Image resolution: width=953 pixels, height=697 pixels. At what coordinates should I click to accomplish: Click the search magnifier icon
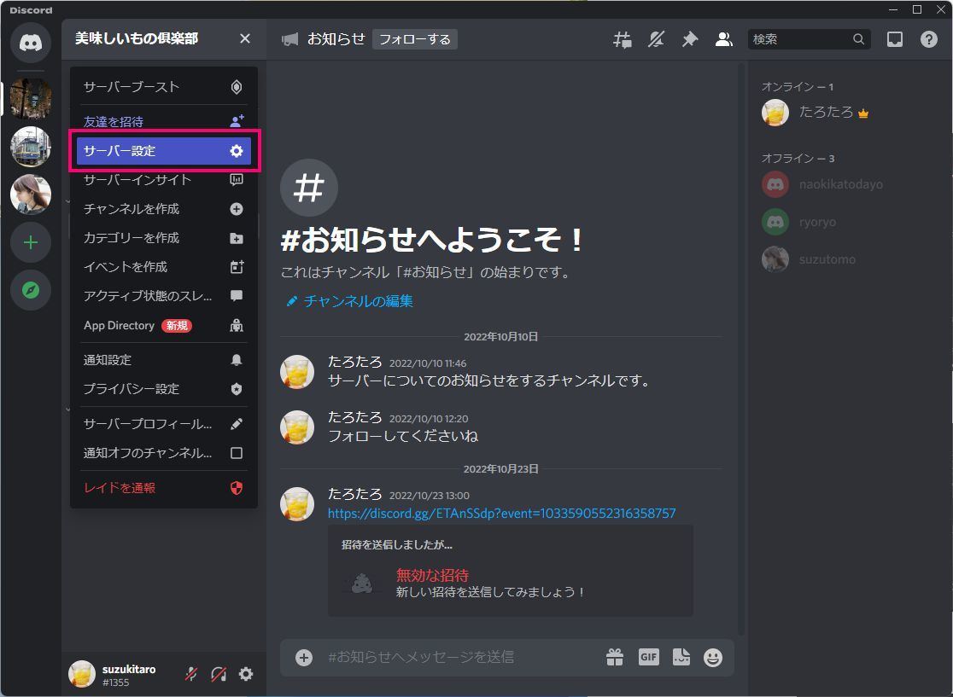(858, 39)
